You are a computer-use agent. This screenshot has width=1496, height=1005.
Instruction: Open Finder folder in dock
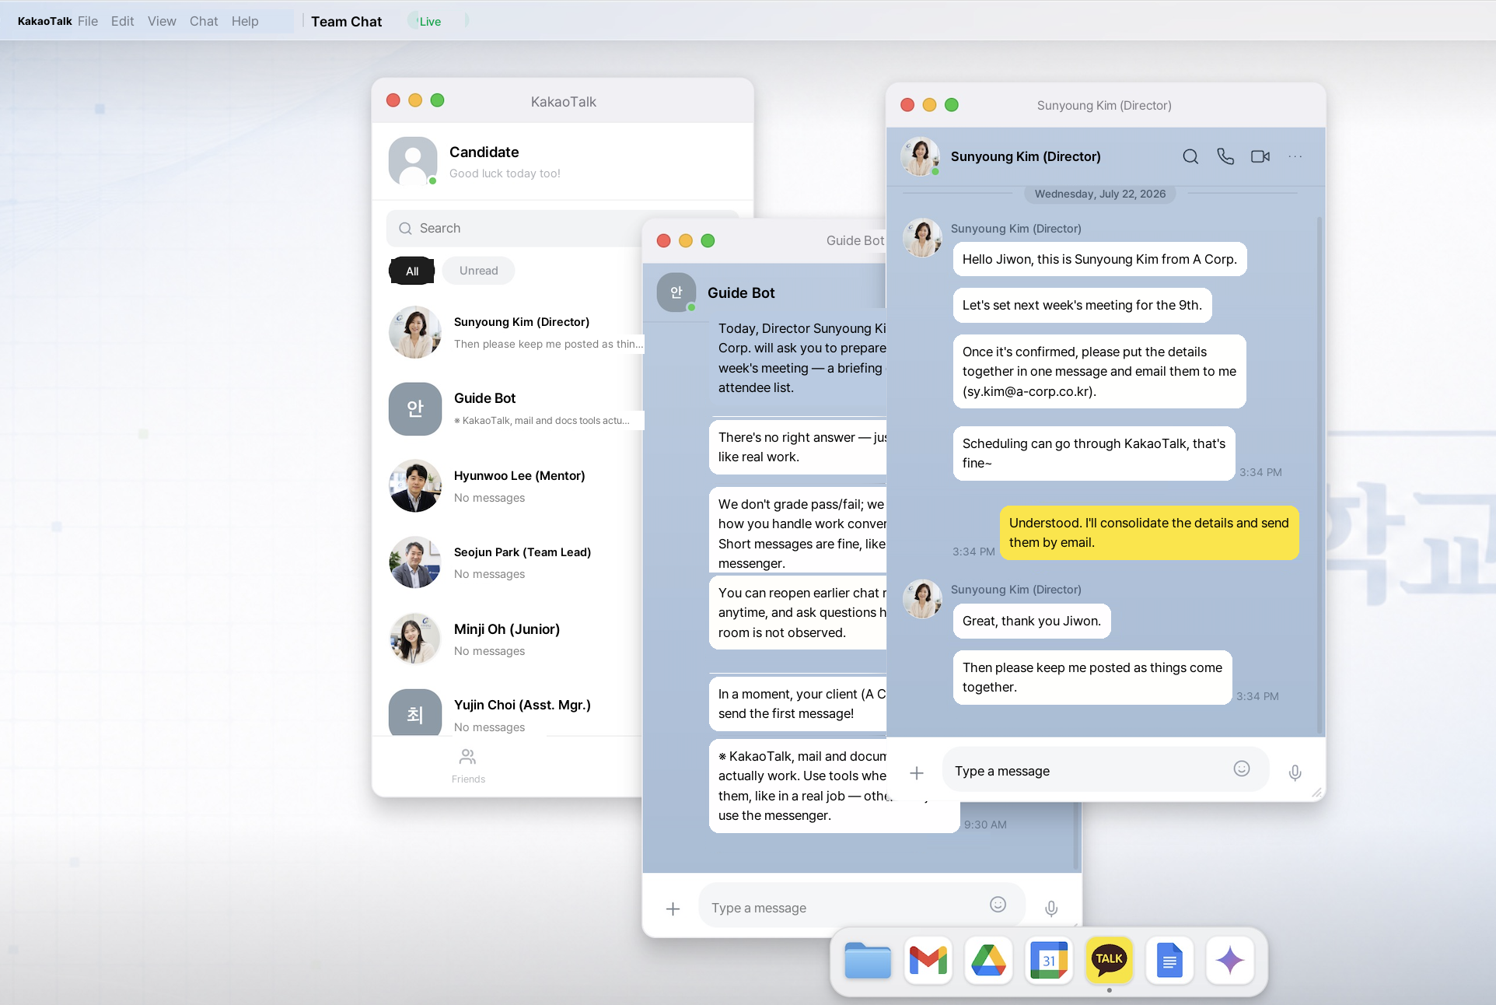click(x=868, y=960)
